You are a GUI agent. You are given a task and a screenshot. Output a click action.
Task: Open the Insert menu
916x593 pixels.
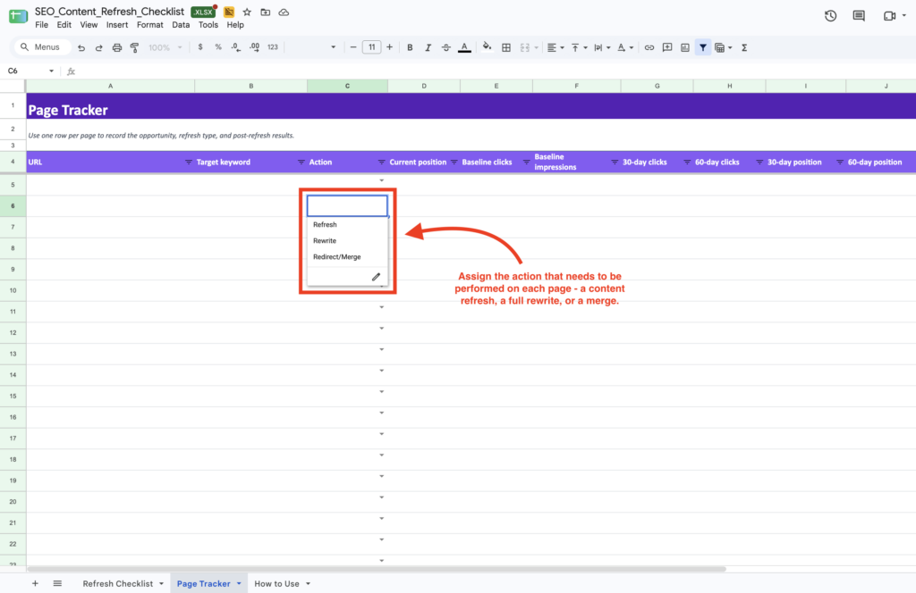click(117, 24)
